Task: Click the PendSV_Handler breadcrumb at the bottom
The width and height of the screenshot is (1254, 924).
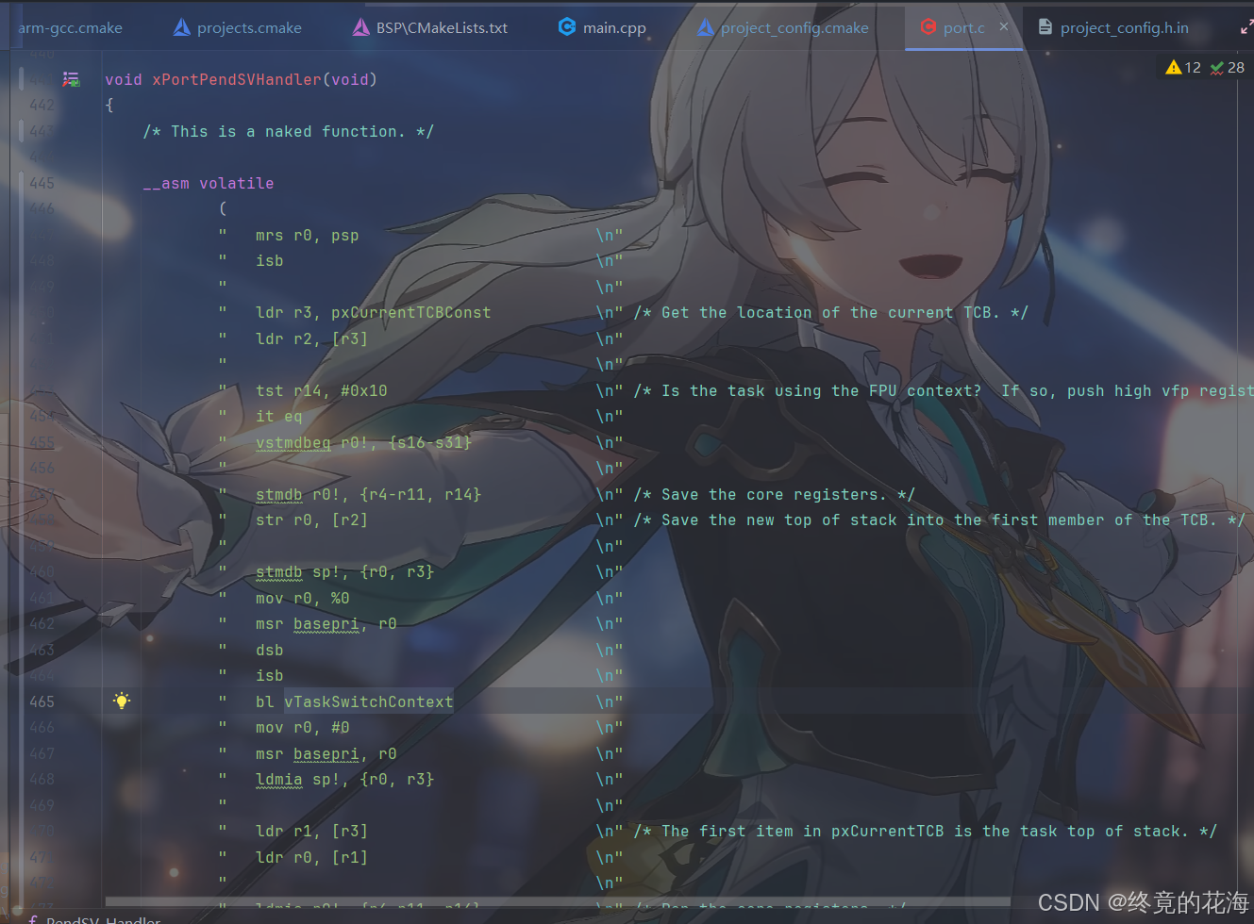Action: (94, 919)
